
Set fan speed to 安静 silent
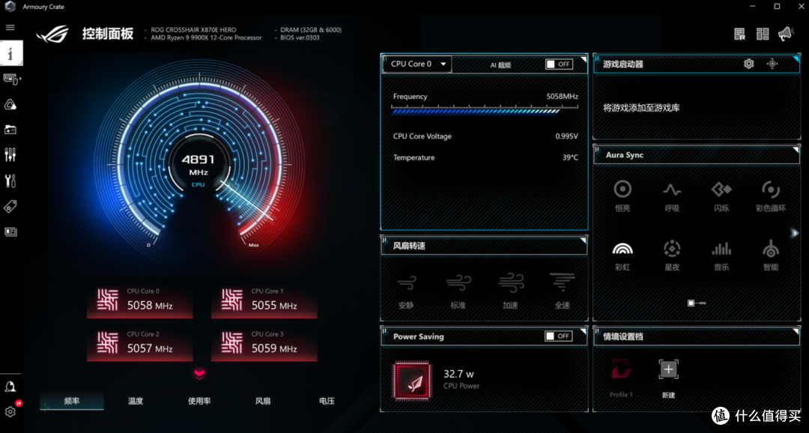click(407, 291)
